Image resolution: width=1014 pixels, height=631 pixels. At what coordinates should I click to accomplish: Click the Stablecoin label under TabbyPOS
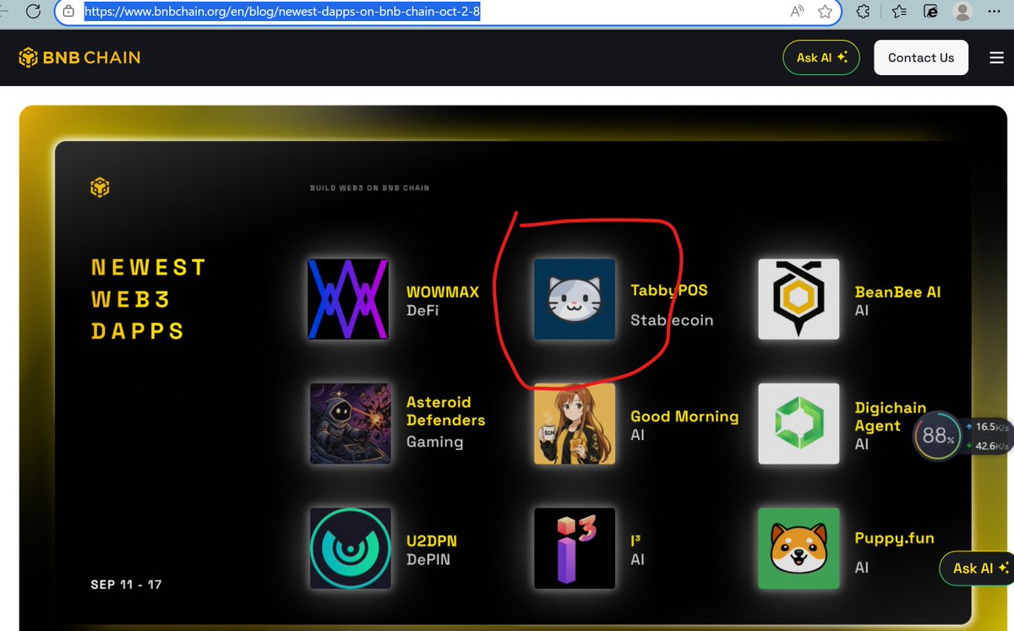(672, 321)
